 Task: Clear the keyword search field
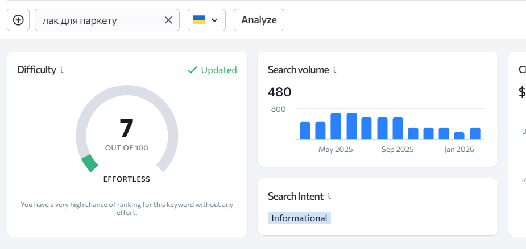168,20
